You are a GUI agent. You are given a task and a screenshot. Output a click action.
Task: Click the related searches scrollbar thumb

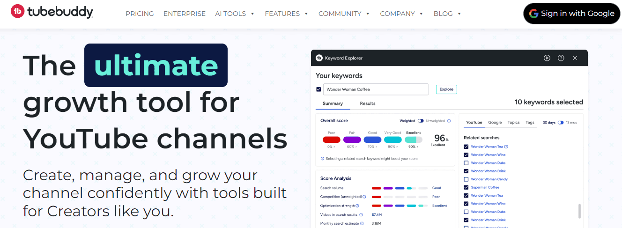580,211
